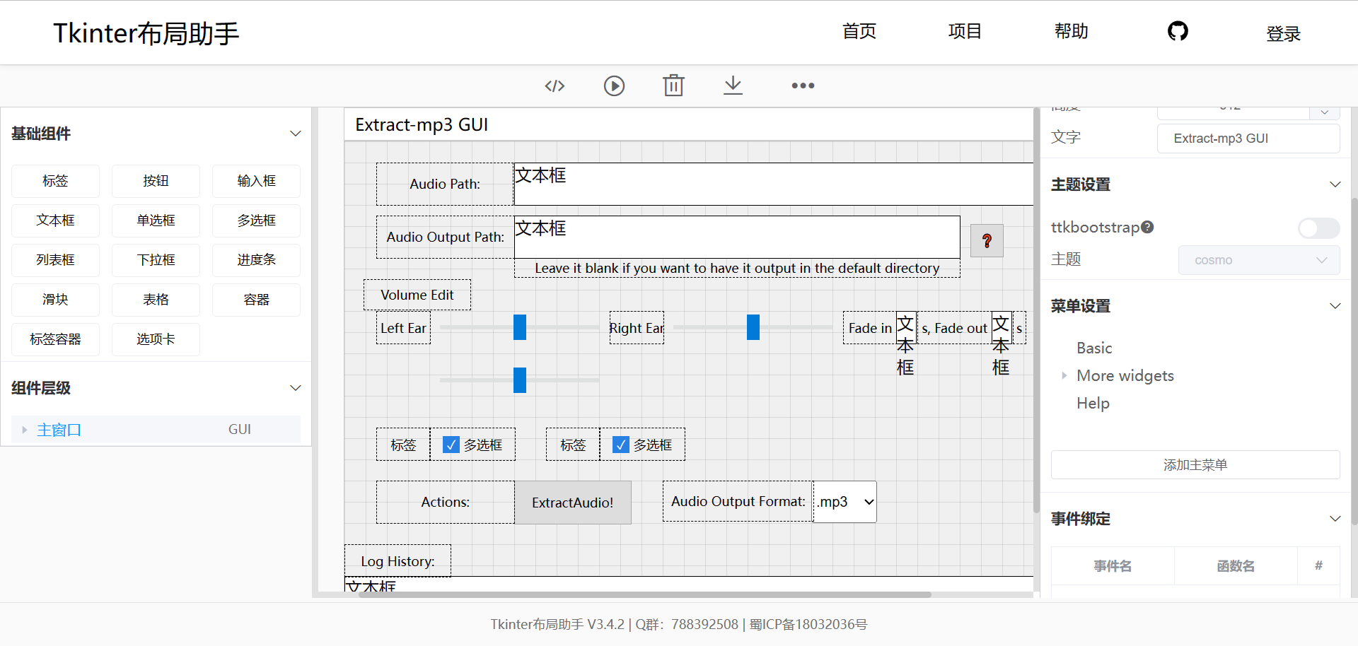This screenshot has width=1358, height=646.
Task: Select the 下拉框 widget button
Action: pos(156,260)
